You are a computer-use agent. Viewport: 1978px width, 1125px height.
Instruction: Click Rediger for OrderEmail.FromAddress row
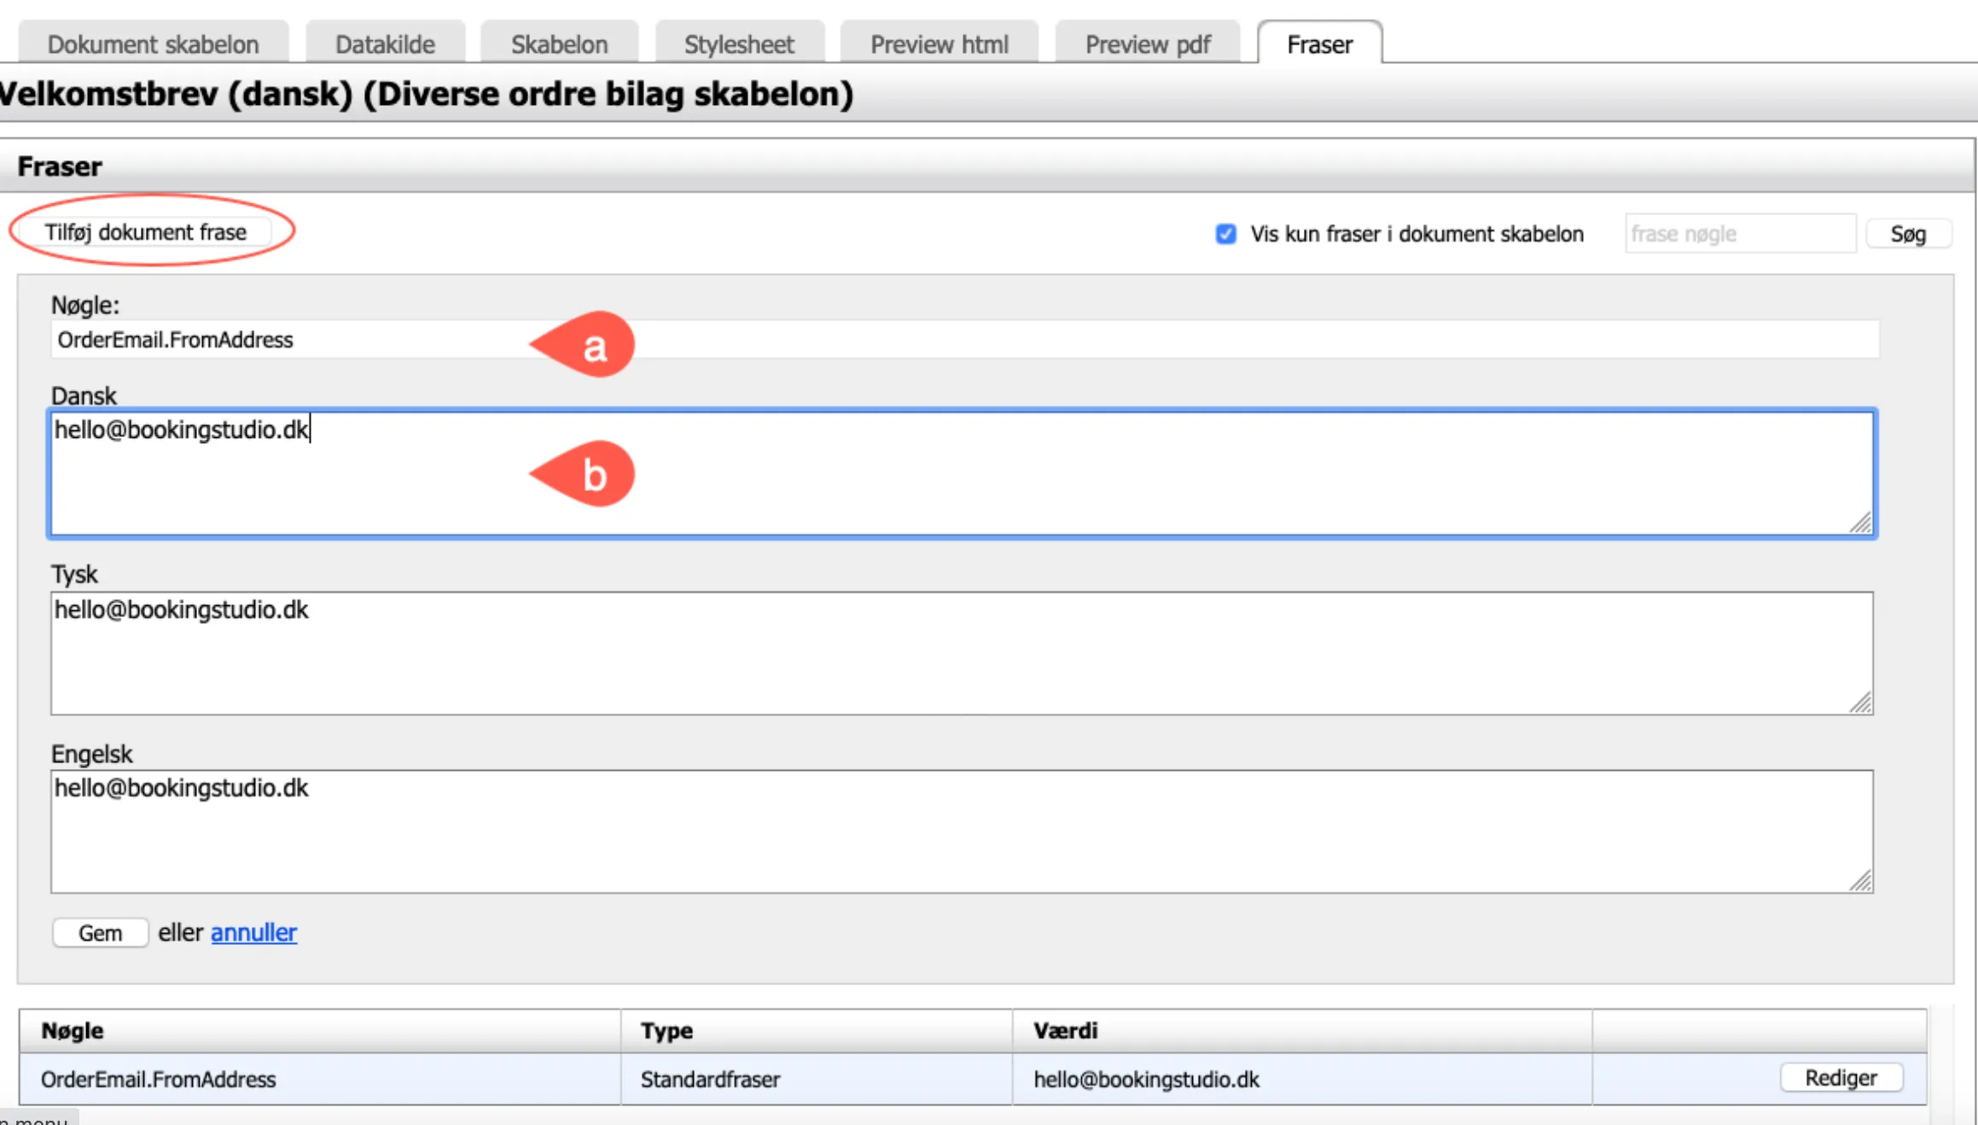(x=1841, y=1078)
